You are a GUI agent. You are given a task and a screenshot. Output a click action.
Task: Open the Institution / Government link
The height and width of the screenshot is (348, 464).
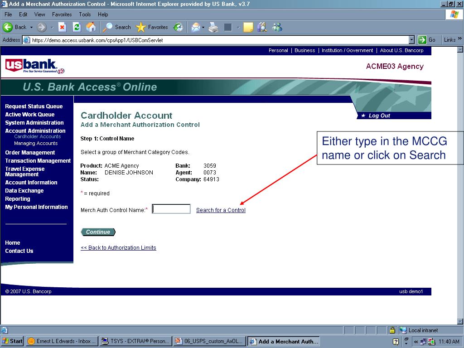347,50
